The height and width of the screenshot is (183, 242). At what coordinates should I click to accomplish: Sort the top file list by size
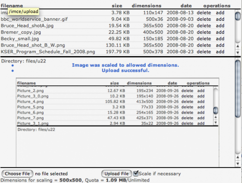pyautogui.click(x=117, y=6)
